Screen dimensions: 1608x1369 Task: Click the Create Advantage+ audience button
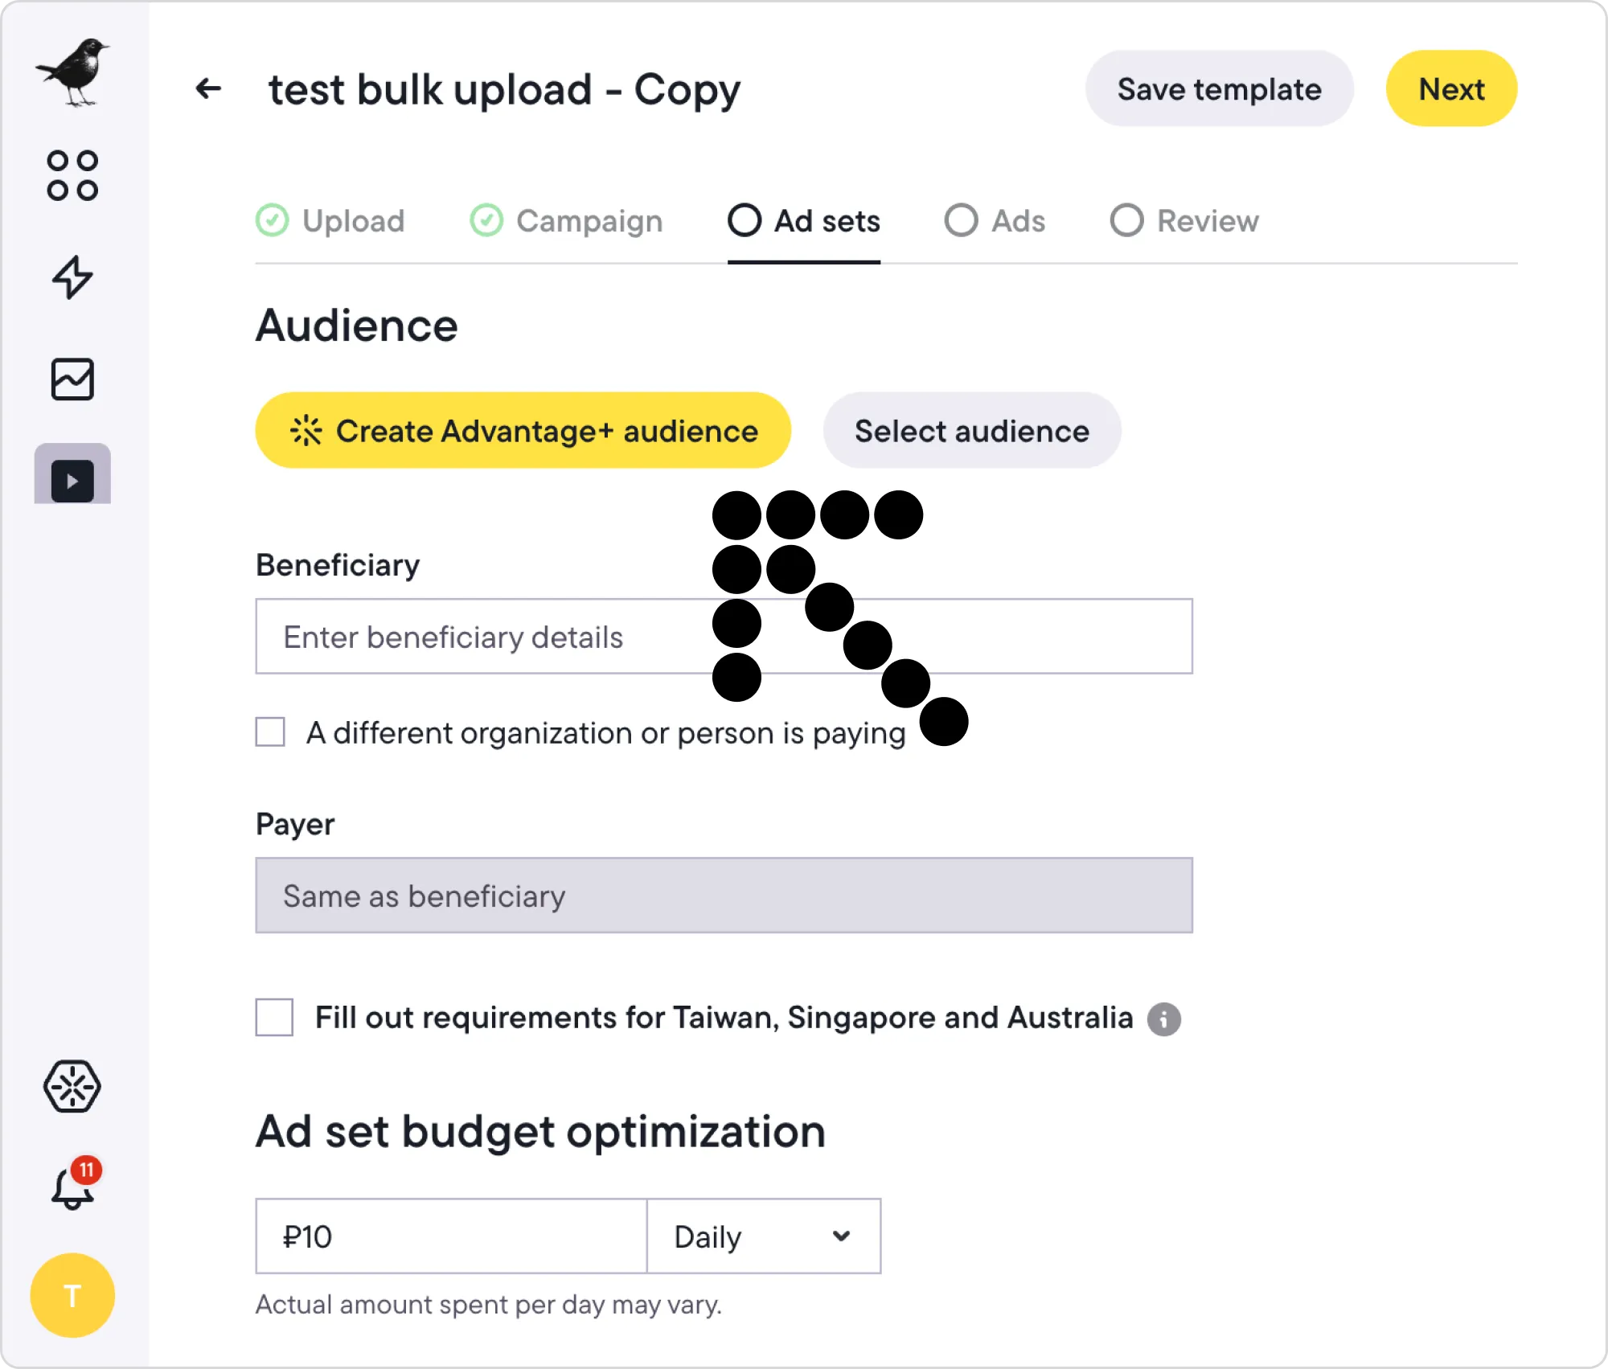pyautogui.click(x=523, y=431)
